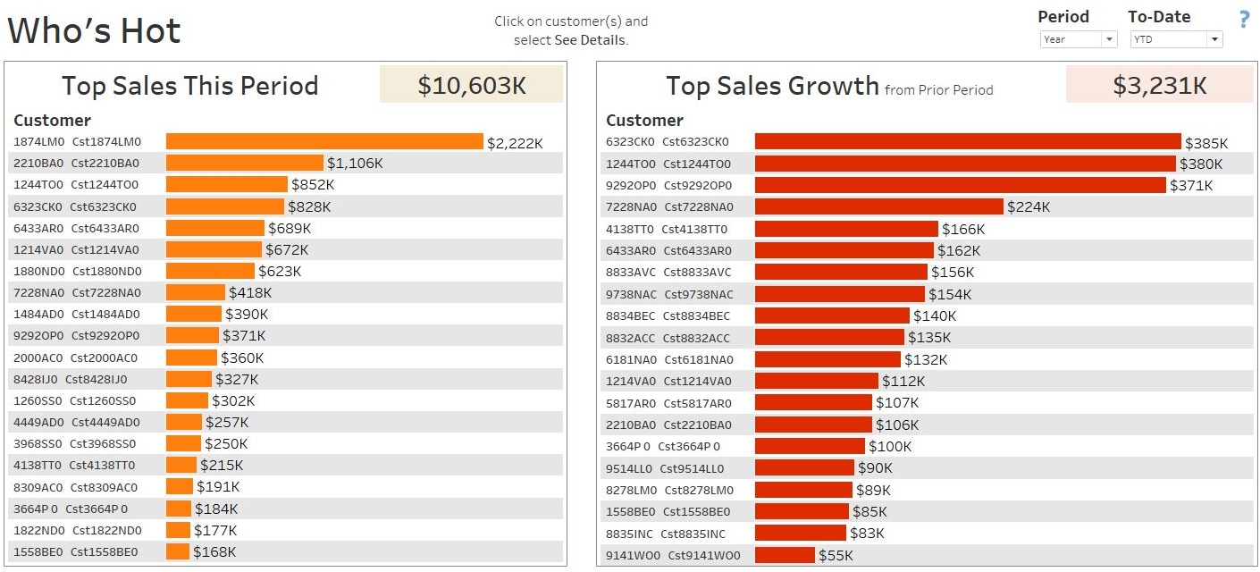Select the 6323CK0 red growth bar at $385K

point(968,141)
